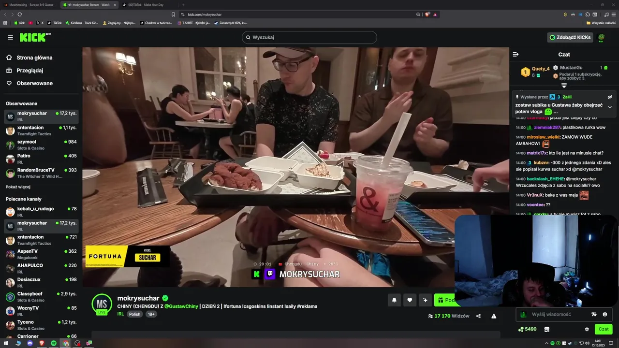Open the taskbar volume icon
Viewport: 619px width, 348px height.
click(x=588, y=343)
